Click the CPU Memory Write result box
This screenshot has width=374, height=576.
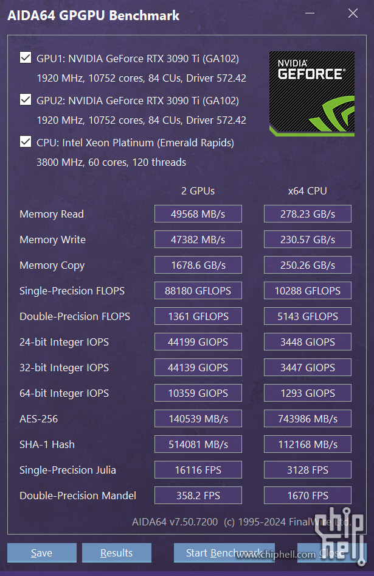(308, 240)
